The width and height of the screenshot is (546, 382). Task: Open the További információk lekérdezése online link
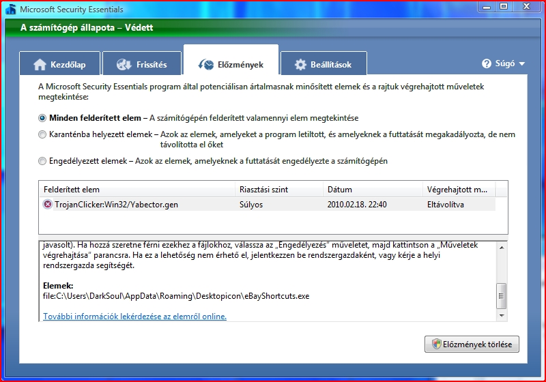point(134,317)
